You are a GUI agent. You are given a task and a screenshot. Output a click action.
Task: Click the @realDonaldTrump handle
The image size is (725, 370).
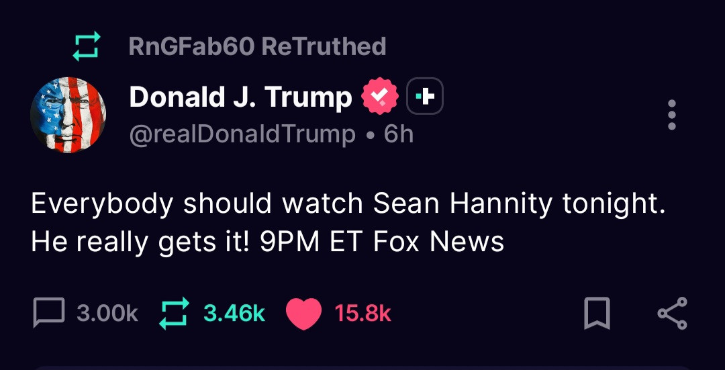click(x=242, y=134)
